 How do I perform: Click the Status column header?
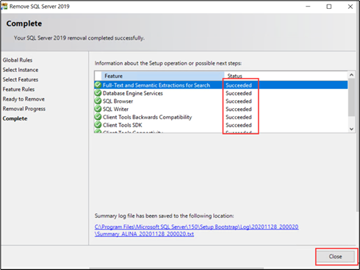pos(286,76)
